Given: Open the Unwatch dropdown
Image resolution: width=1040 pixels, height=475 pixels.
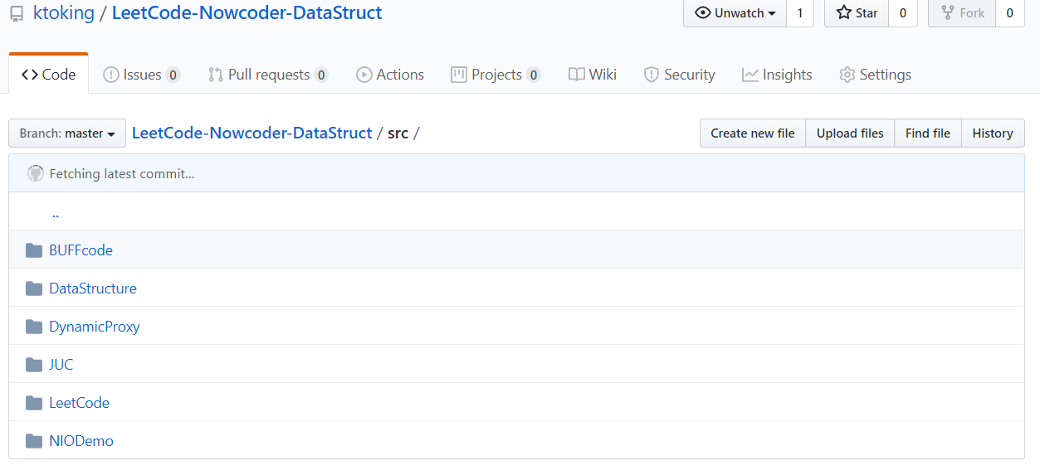Looking at the screenshot, I should pyautogui.click(x=735, y=13).
